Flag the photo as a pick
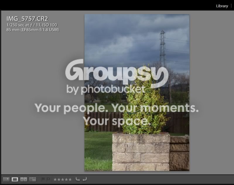 [43, 179]
